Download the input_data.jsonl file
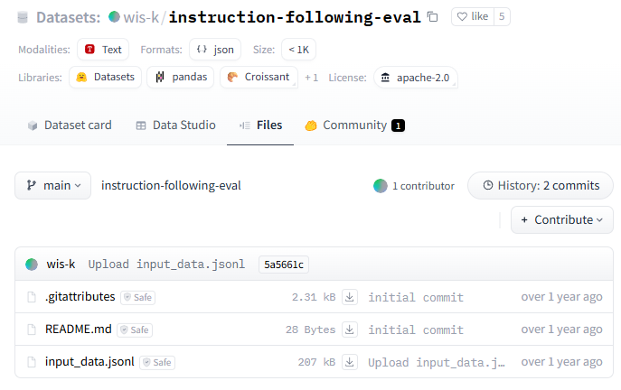Screen dimensions: 621x390 [349, 362]
